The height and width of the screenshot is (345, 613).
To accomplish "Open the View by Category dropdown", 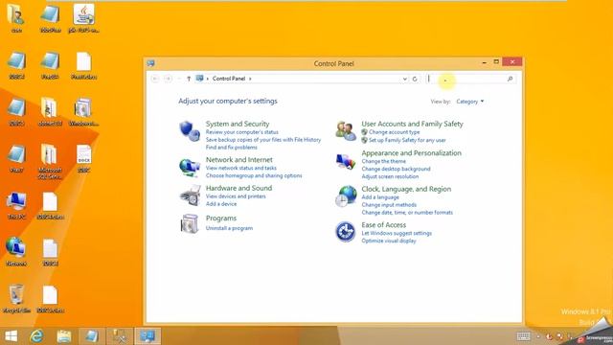I will point(470,102).
